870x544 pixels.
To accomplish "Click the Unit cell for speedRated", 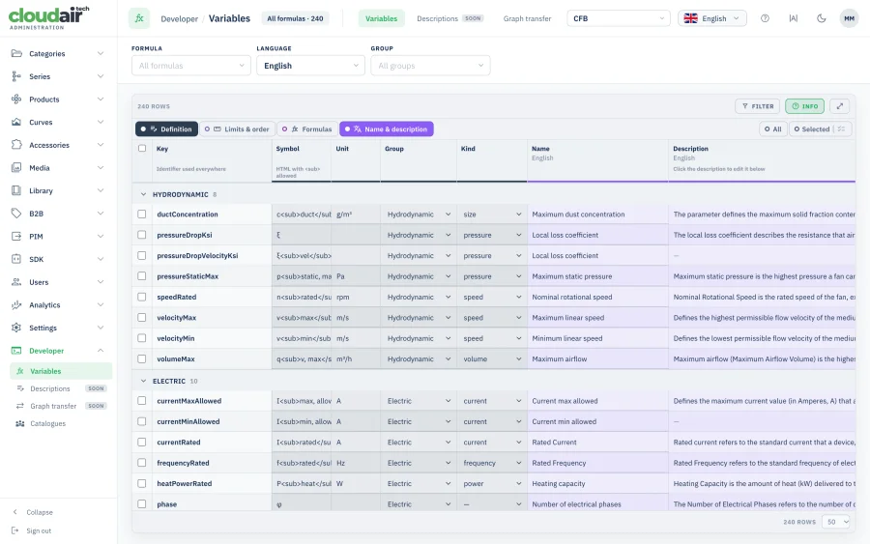I will [356, 297].
